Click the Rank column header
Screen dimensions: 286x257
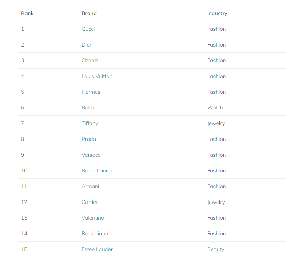pos(27,13)
